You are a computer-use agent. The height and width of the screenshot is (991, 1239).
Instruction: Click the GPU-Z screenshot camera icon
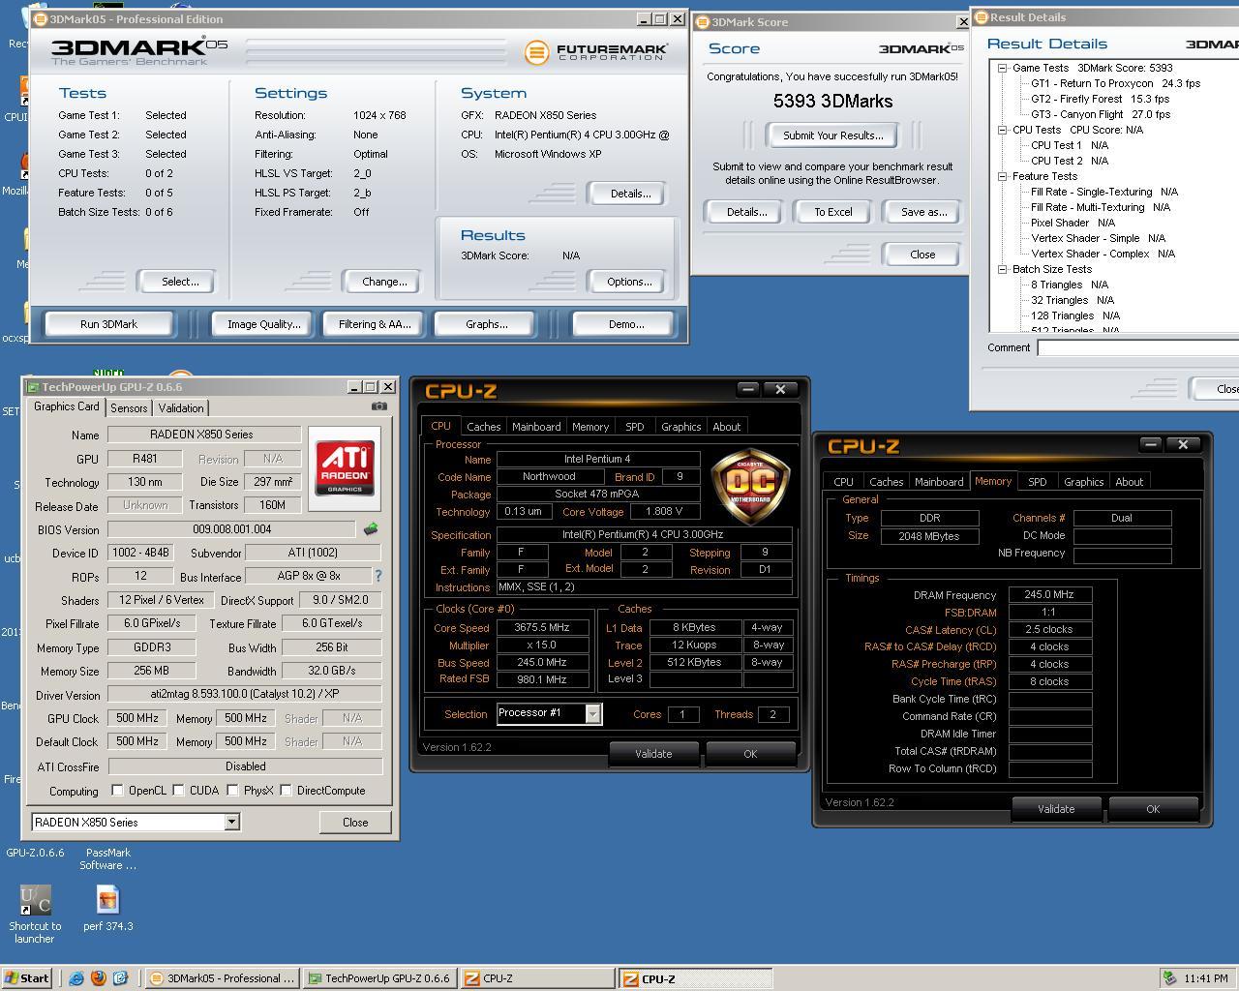[x=379, y=406]
